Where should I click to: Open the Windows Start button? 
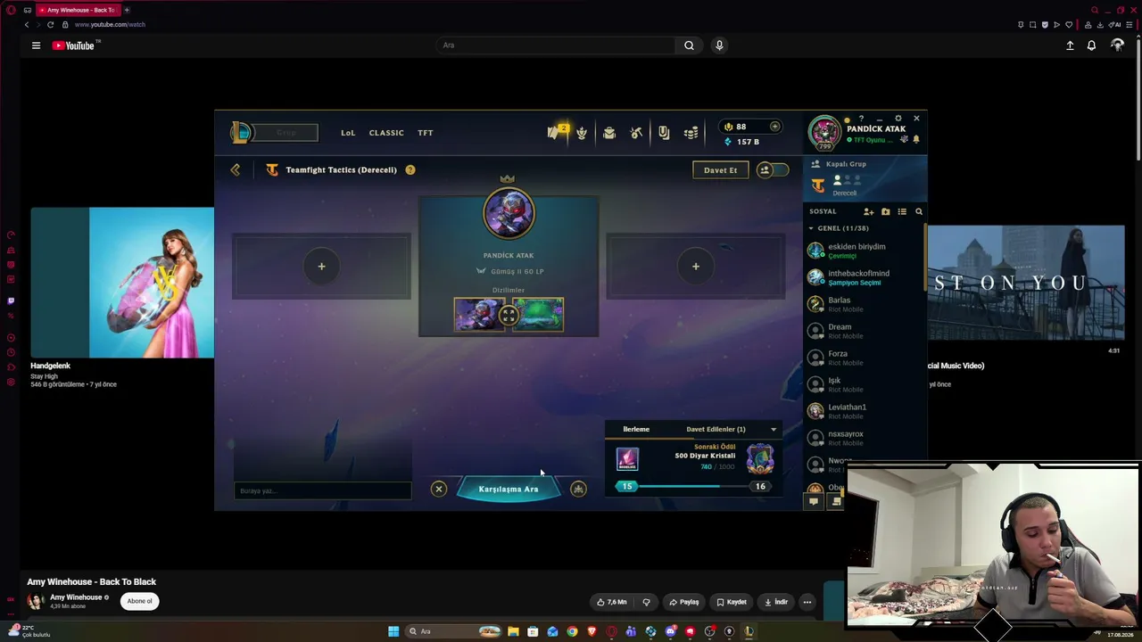pos(393,631)
